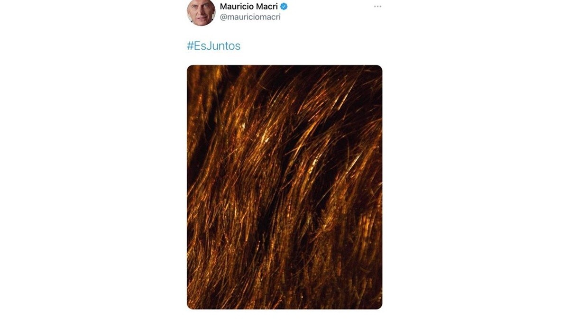Open the golden hair photo in the tweet
The height and width of the screenshot is (320, 569).
[284, 187]
